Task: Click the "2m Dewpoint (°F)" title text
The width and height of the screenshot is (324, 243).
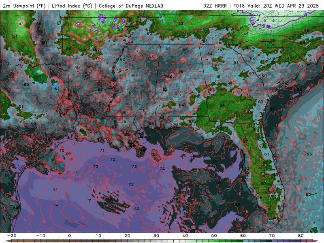Action: click(24, 6)
